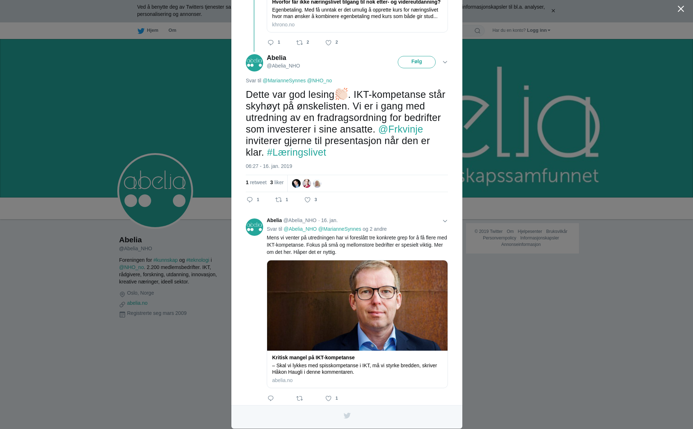The image size is (693, 429).
Task: Retweet the main Abelia tweet
Action: 279,200
